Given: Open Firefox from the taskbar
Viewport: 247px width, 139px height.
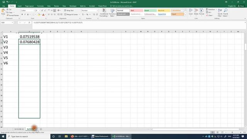Looking at the screenshot, I should coord(72,136).
